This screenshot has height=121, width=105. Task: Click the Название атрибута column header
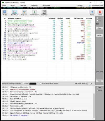[14, 18]
